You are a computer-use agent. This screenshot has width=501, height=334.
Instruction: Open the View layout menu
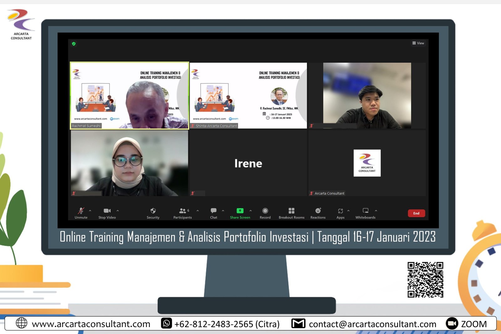click(x=418, y=43)
